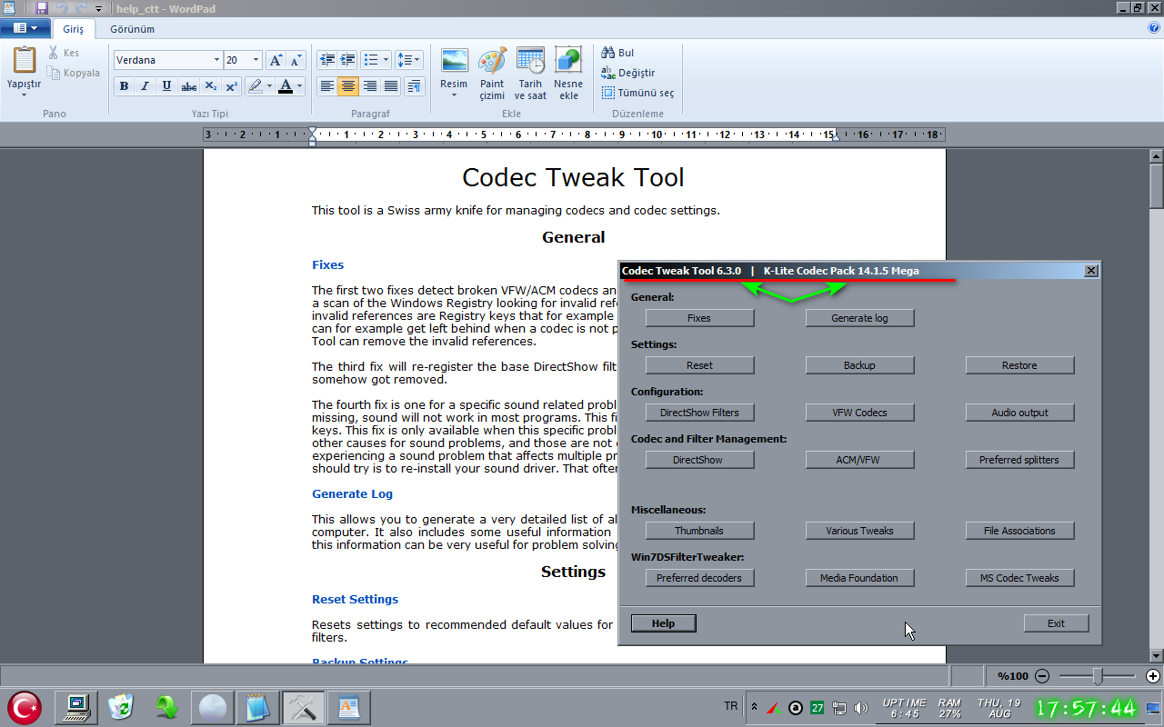Increase the paragraph indent

[347, 60]
